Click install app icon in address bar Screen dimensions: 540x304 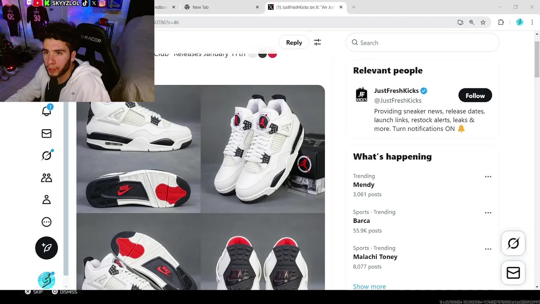click(x=460, y=22)
